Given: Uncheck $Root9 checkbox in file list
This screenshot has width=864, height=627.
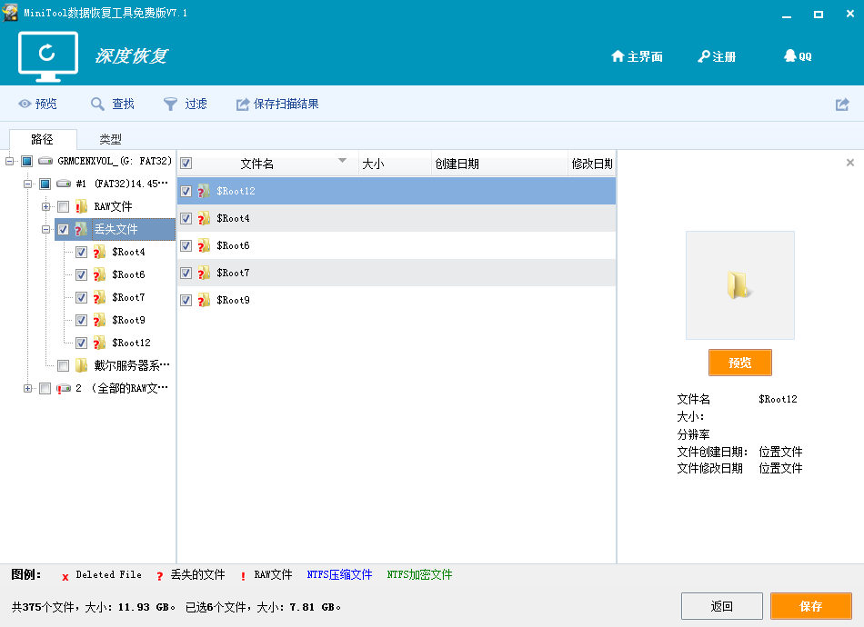Looking at the screenshot, I should point(186,300).
